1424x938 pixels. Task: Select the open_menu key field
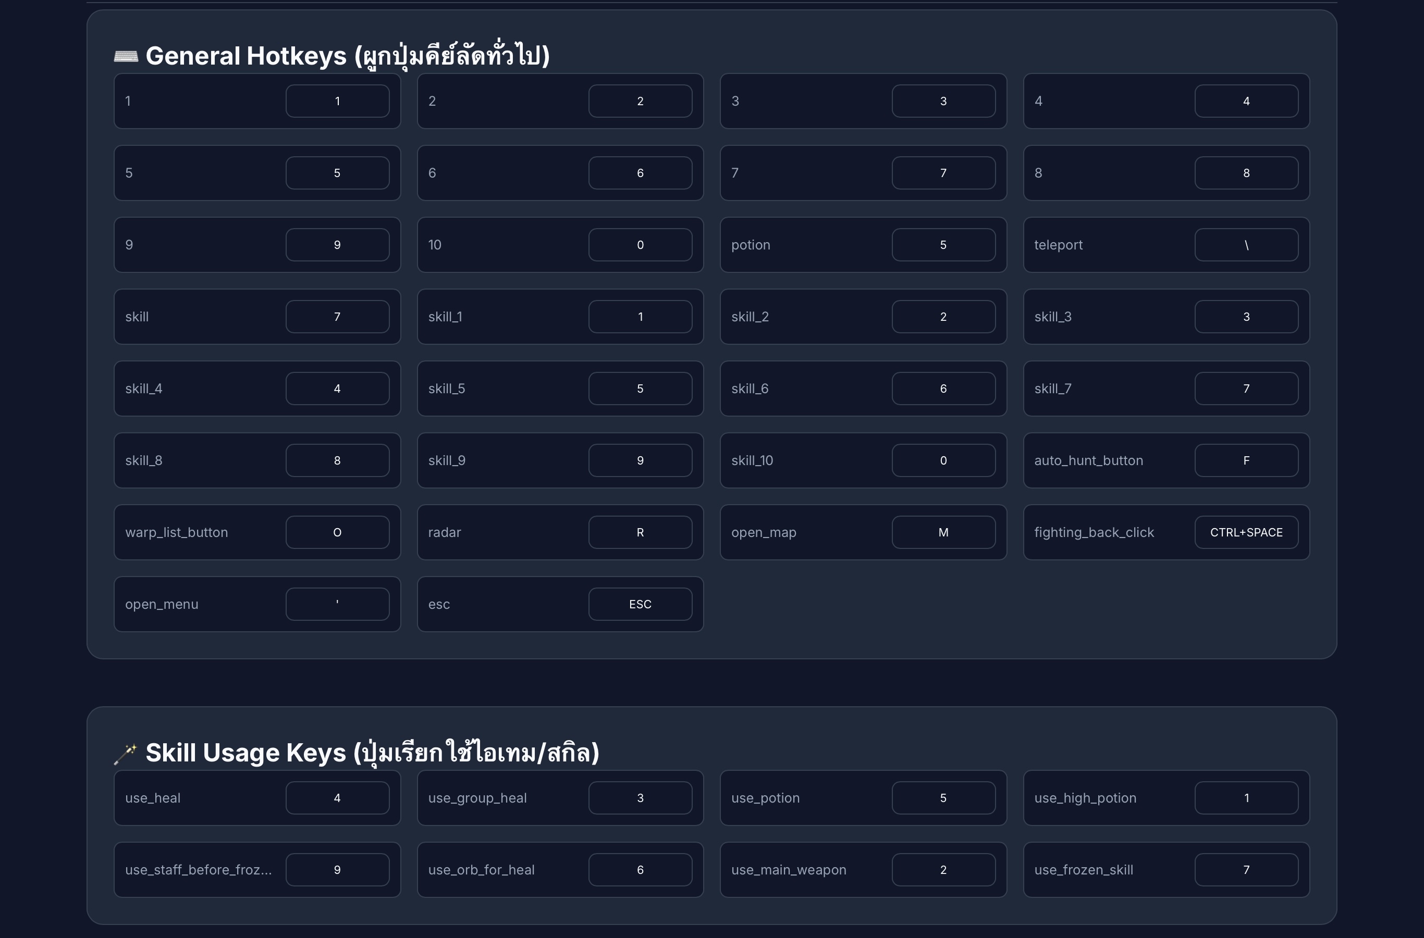(337, 604)
